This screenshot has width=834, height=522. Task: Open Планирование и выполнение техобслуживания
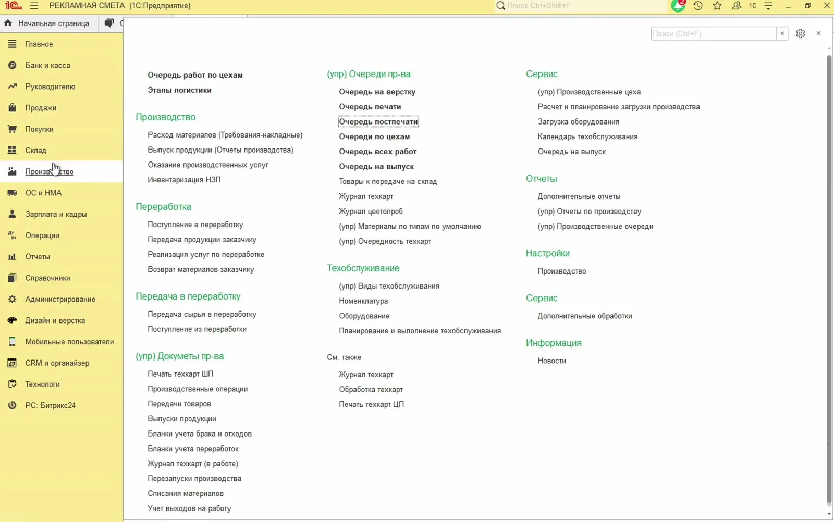(420, 331)
